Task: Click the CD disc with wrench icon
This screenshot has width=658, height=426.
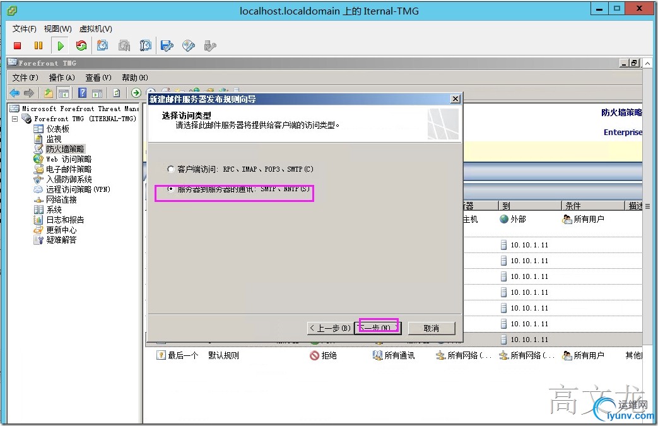Action: tap(189, 45)
